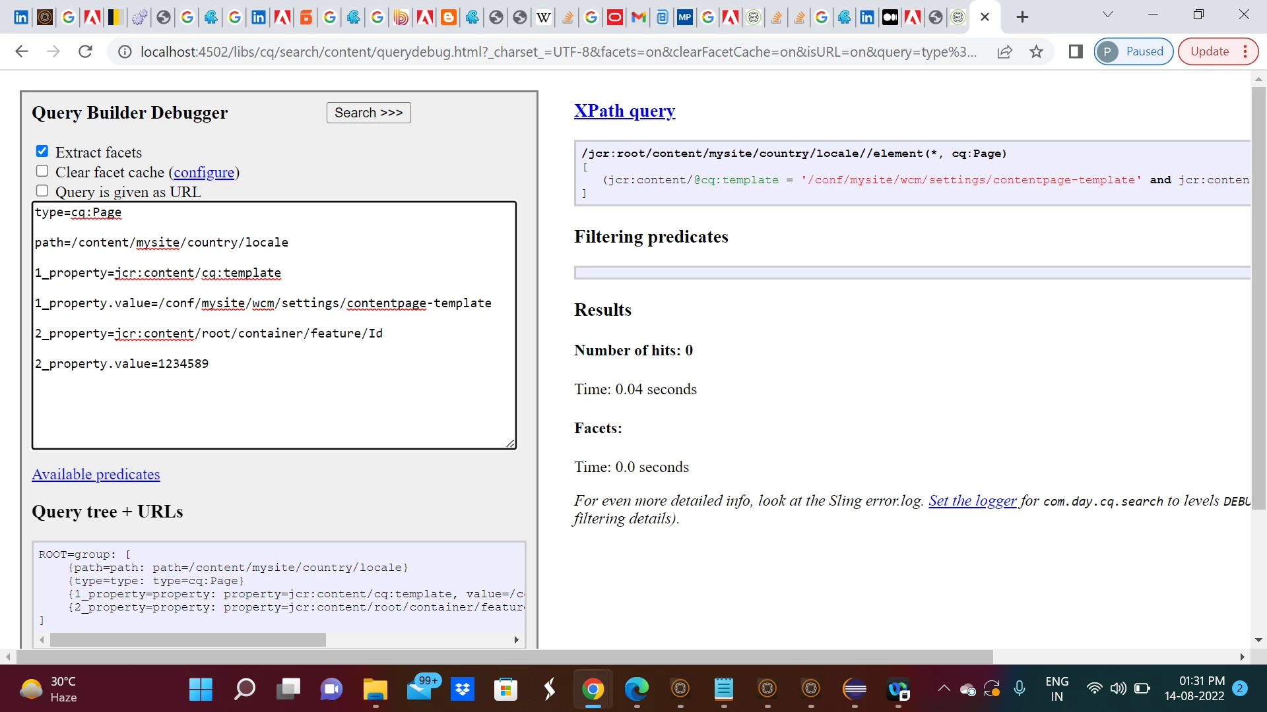Open File Explorer from taskbar
The image size is (1267, 712).
point(375,690)
